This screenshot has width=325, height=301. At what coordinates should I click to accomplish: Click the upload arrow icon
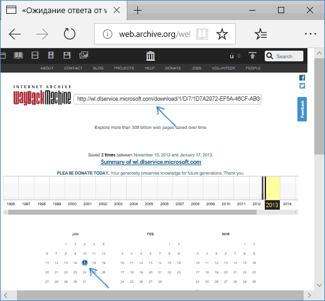252,56
